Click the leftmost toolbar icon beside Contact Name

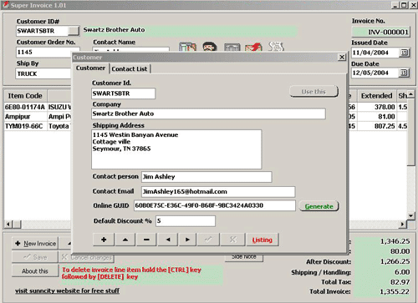[187, 47]
